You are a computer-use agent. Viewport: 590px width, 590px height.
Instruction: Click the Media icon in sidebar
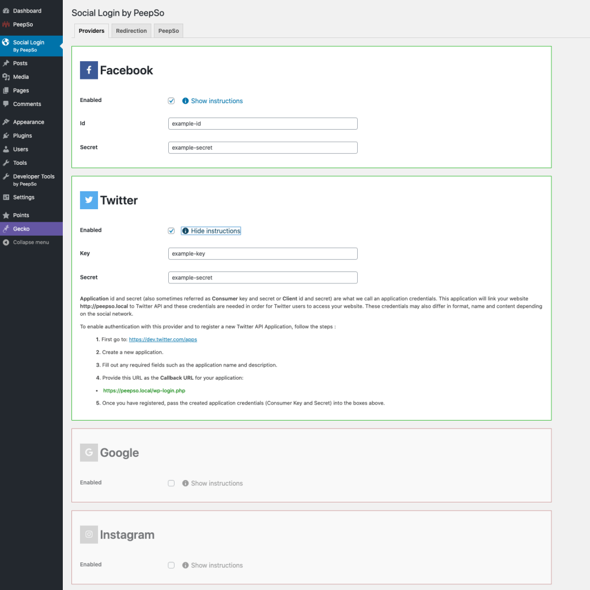(x=6, y=77)
